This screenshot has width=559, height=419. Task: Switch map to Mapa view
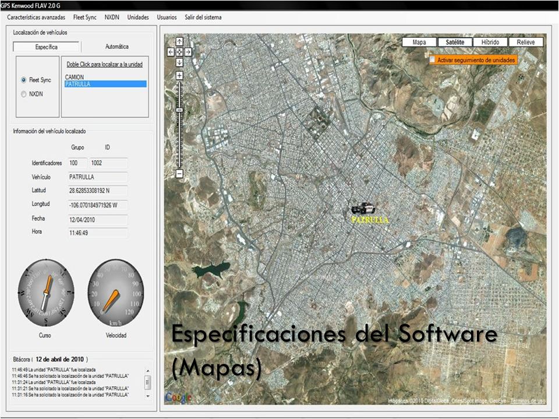pyautogui.click(x=419, y=42)
